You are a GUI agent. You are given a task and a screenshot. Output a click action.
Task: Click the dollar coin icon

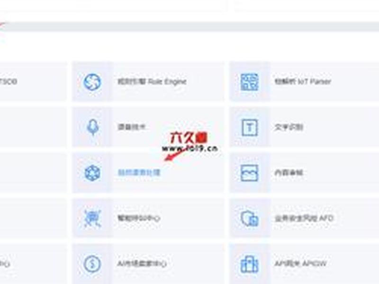pos(92,264)
